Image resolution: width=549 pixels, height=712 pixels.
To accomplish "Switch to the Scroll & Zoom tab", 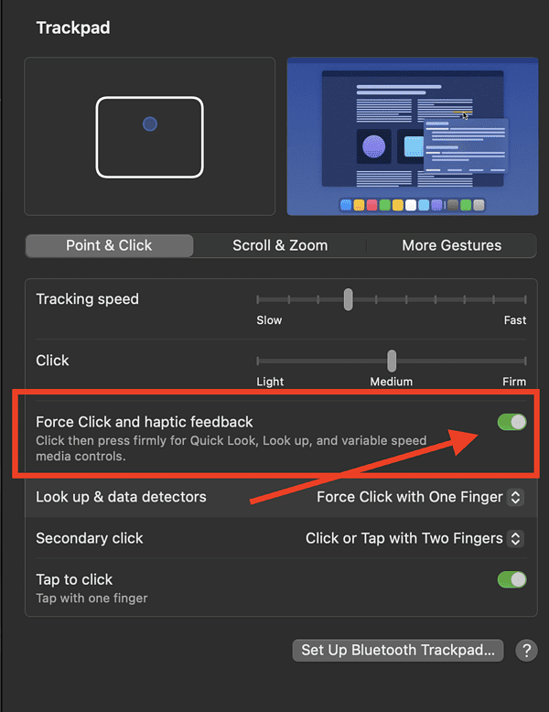I will [280, 245].
